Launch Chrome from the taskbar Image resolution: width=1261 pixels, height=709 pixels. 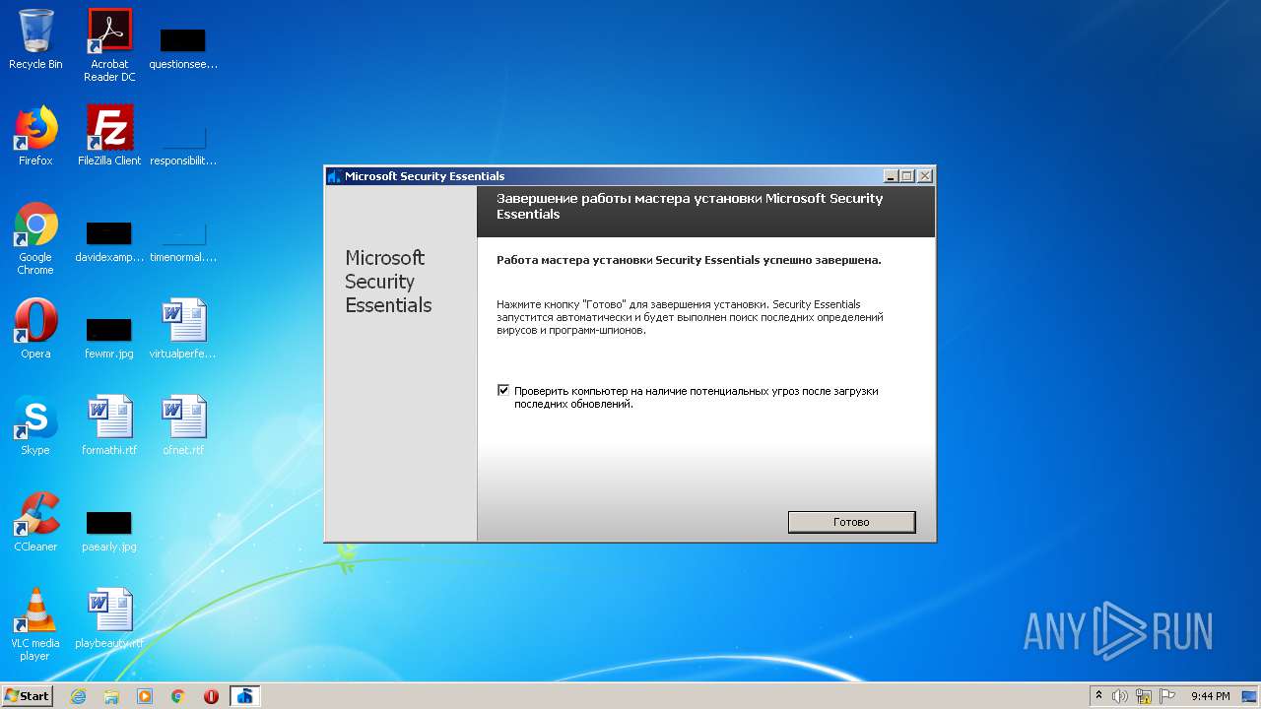click(178, 696)
